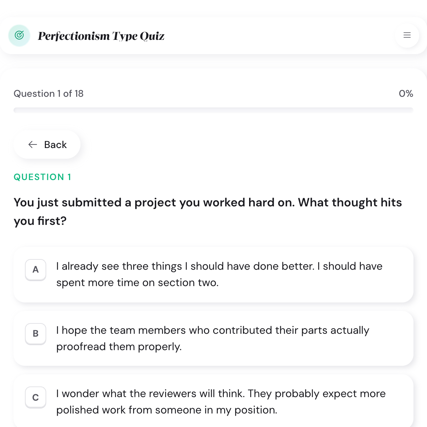The image size is (427, 427).
Task: Click the 'C' letter badge
Action: pyautogui.click(x=35, y=397)
